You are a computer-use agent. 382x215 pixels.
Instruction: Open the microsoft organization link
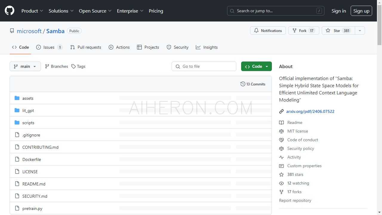tap(29, 31)
